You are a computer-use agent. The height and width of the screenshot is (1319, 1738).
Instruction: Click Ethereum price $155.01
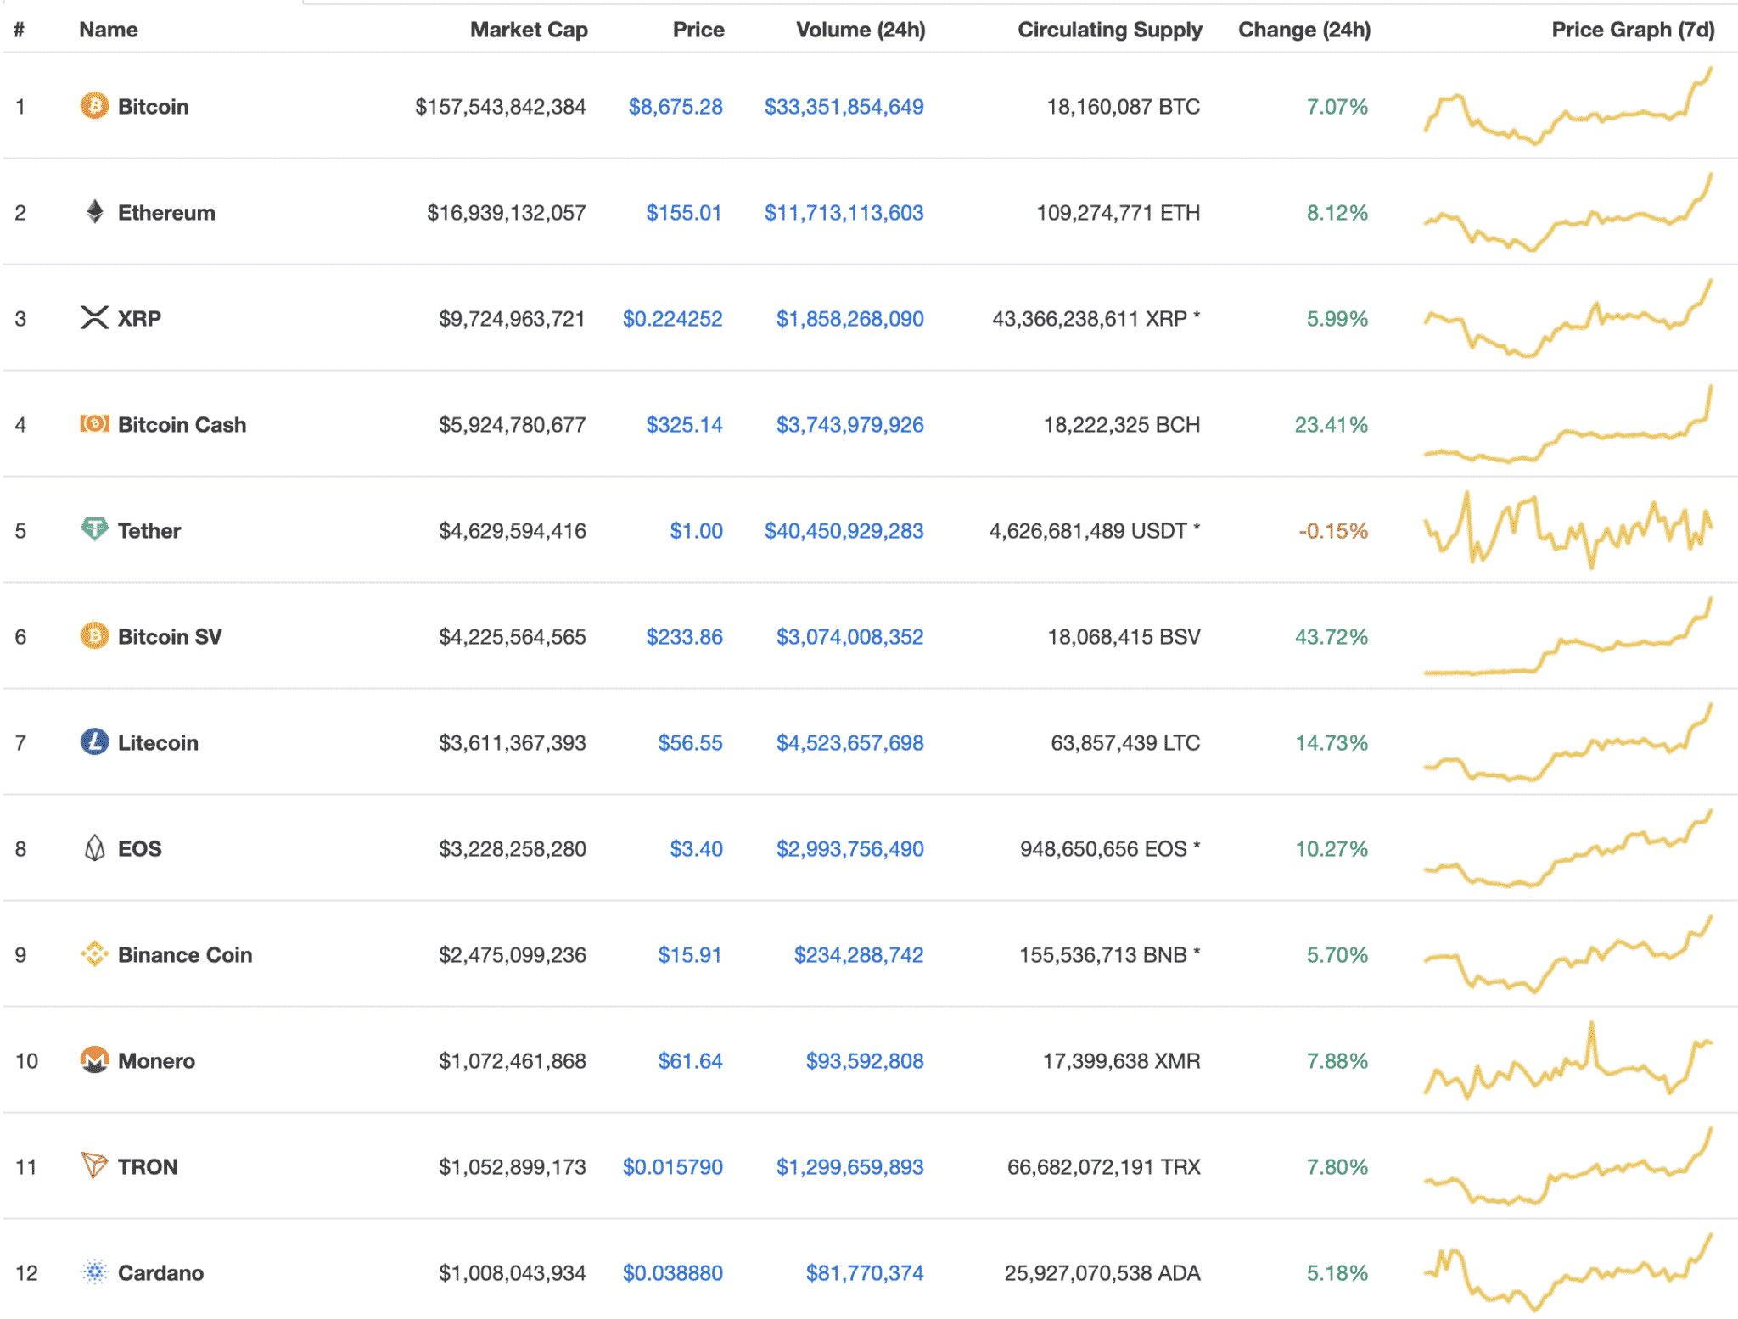tap(684, 212)
